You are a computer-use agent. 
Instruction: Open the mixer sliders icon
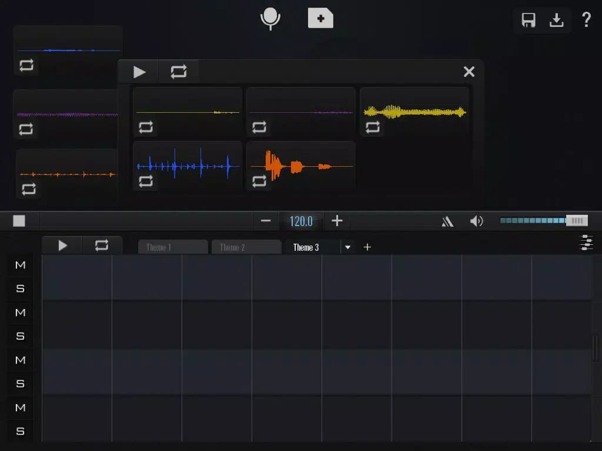(x=586, y=243)
